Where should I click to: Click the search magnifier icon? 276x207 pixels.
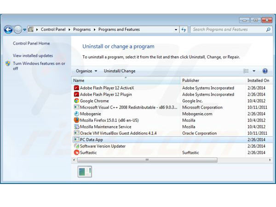(269, 29)
